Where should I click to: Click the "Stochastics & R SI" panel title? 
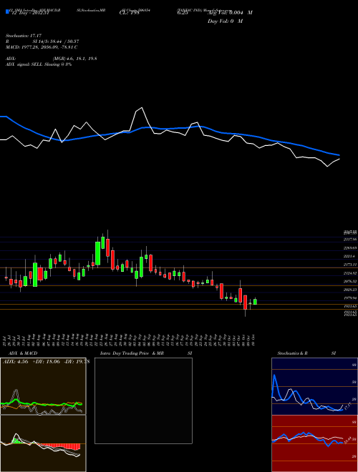[x=306, y=353]
